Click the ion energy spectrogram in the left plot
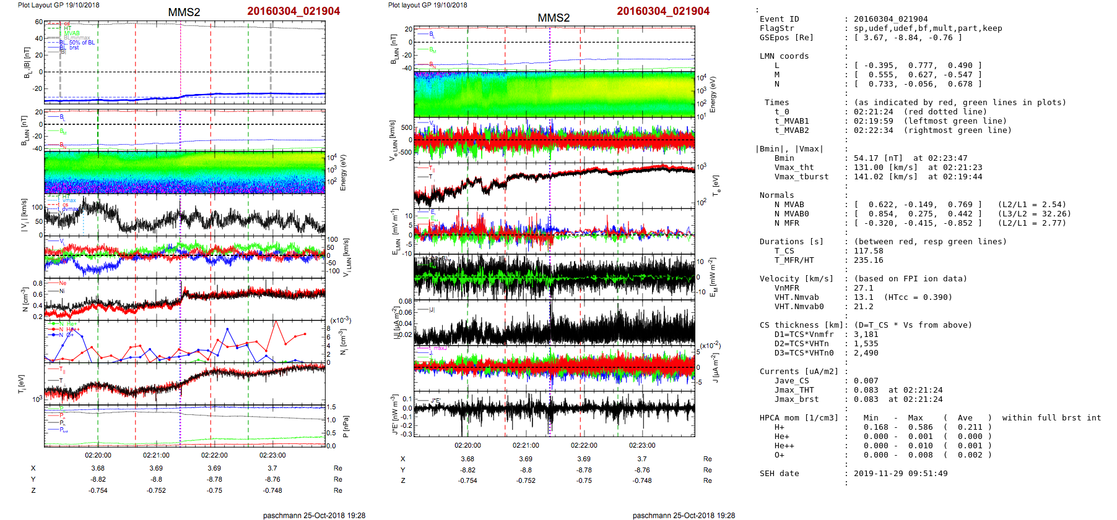The width and height of the screenshot is (1117, 520). pos(185,172)
